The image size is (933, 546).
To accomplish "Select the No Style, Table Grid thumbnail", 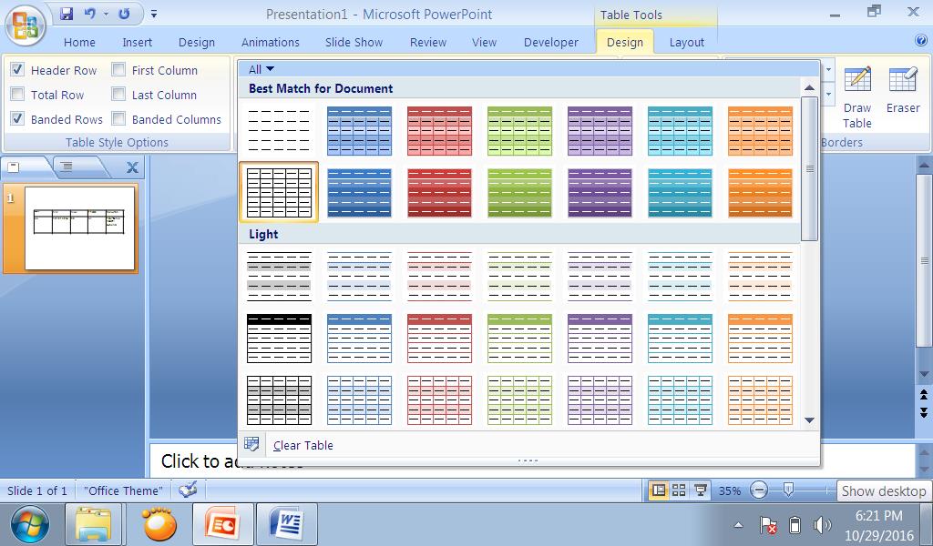I will (x=279, y=193).
